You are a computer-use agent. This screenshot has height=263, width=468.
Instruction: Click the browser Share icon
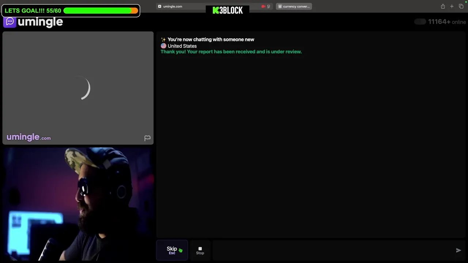[x=443, y=6]
